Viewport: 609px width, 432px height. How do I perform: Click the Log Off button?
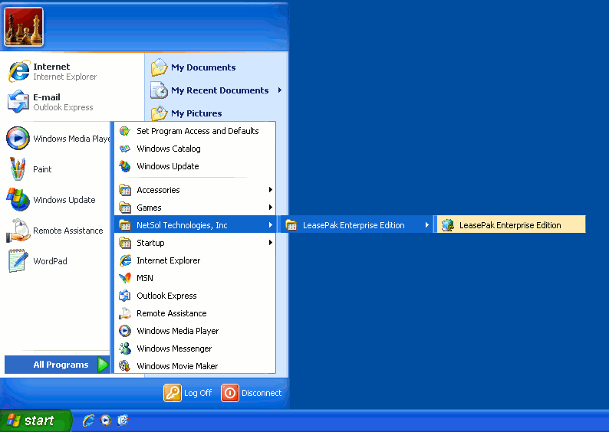(188, 393)
